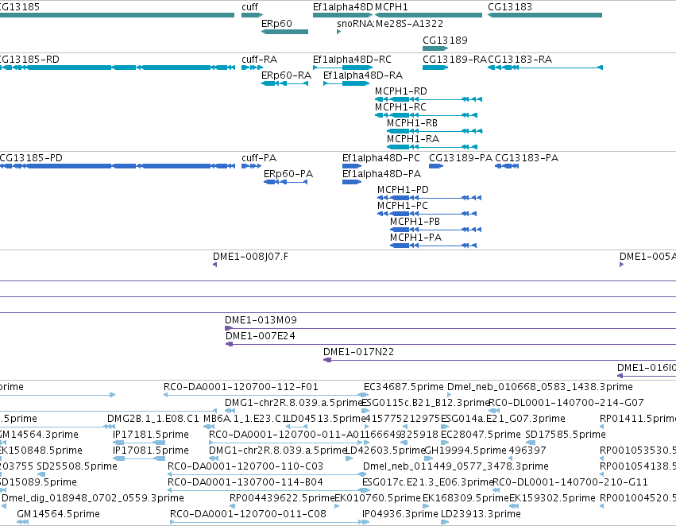Select the IP17081.5prime EST label
This screenshot has width=676, height=526.
(x=151, y=450)
